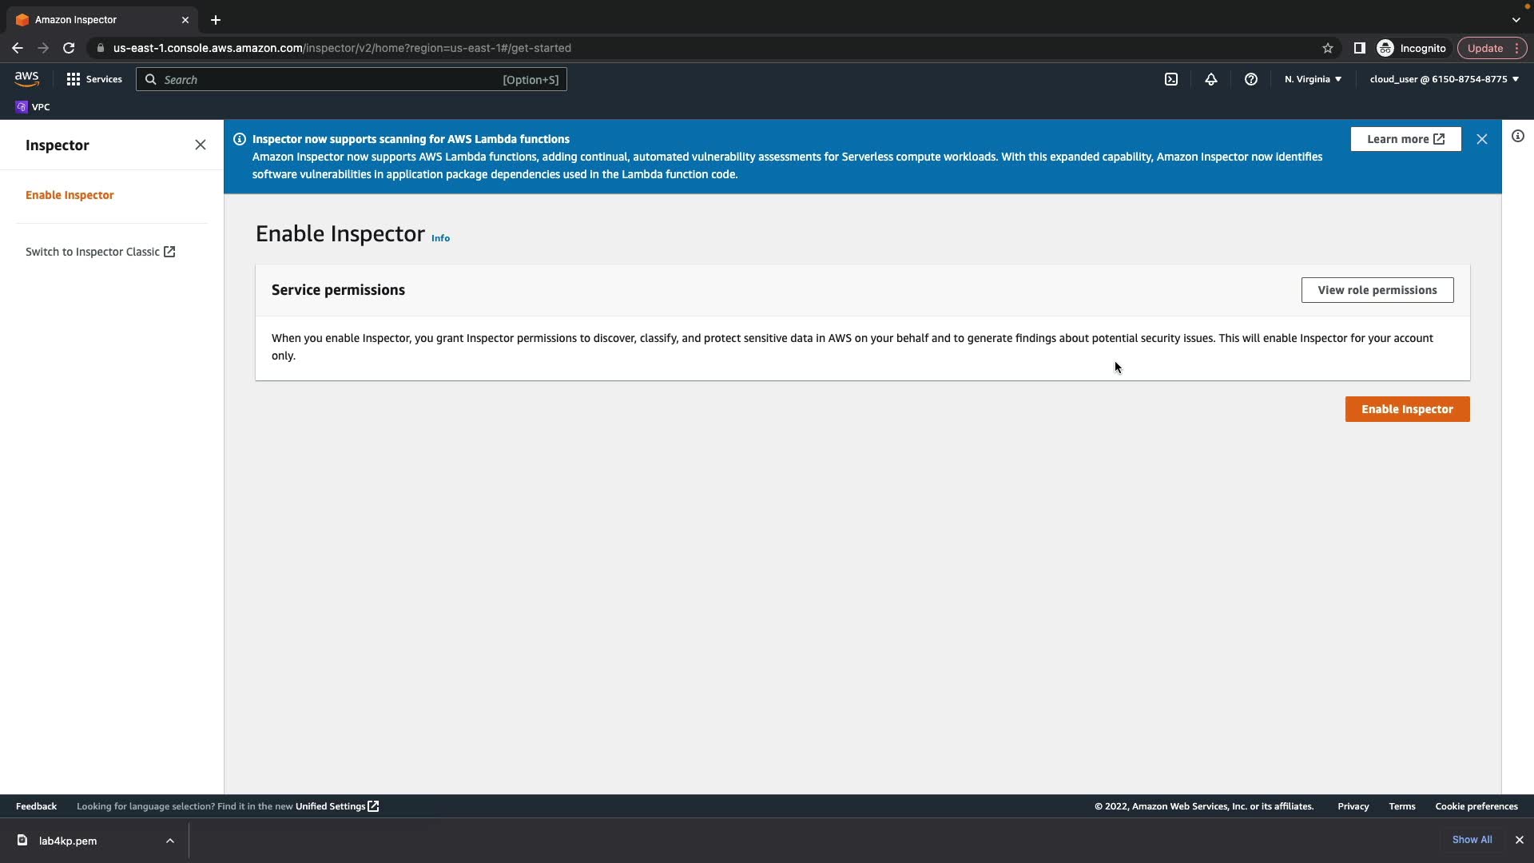Click the help question mark icon
This screenshot has width=1534, height=863.
coord(1251,79)
